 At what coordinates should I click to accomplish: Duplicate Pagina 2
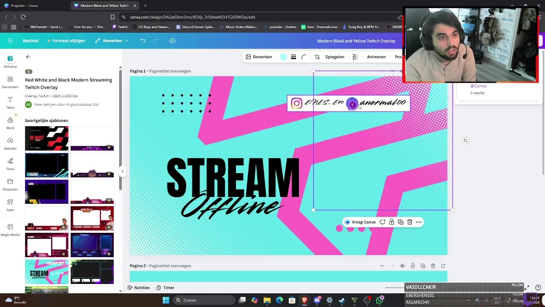pos(423,266)
